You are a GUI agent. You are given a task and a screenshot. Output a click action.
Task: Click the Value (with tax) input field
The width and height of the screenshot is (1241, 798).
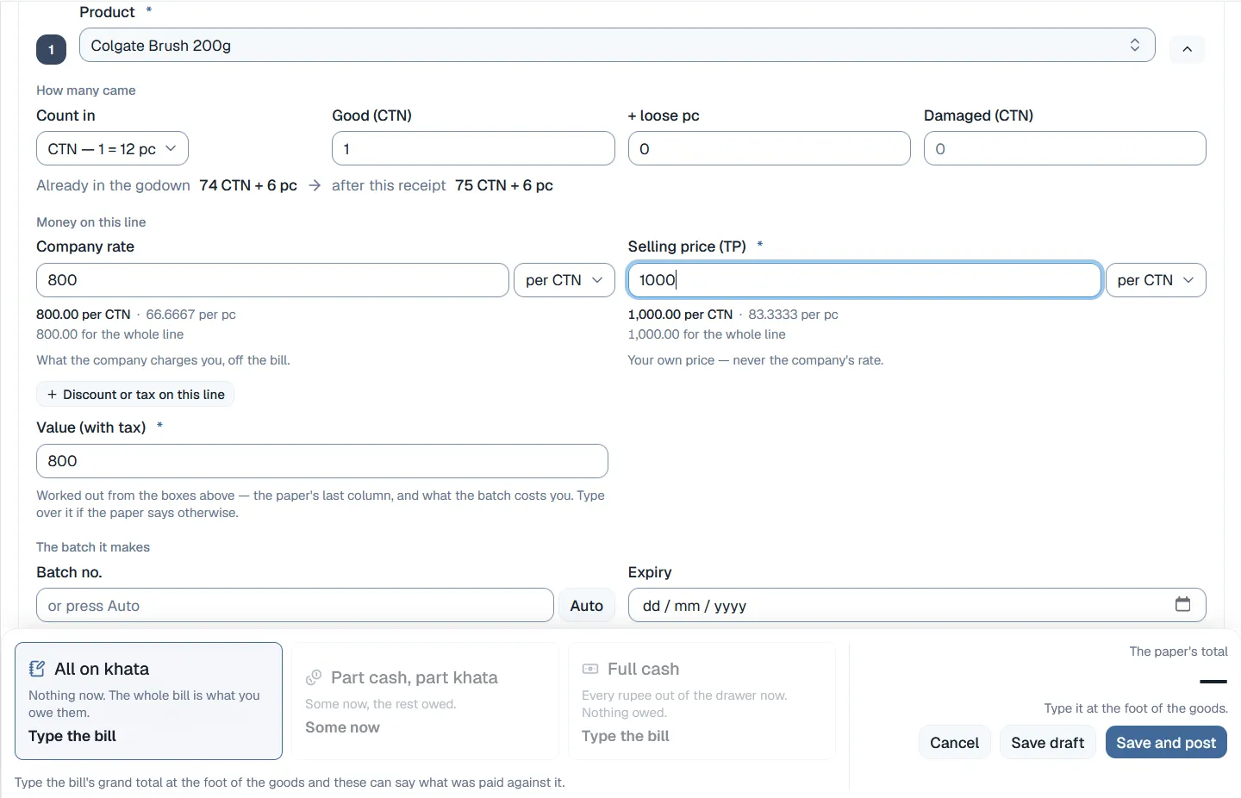click(x=322, y=461)
